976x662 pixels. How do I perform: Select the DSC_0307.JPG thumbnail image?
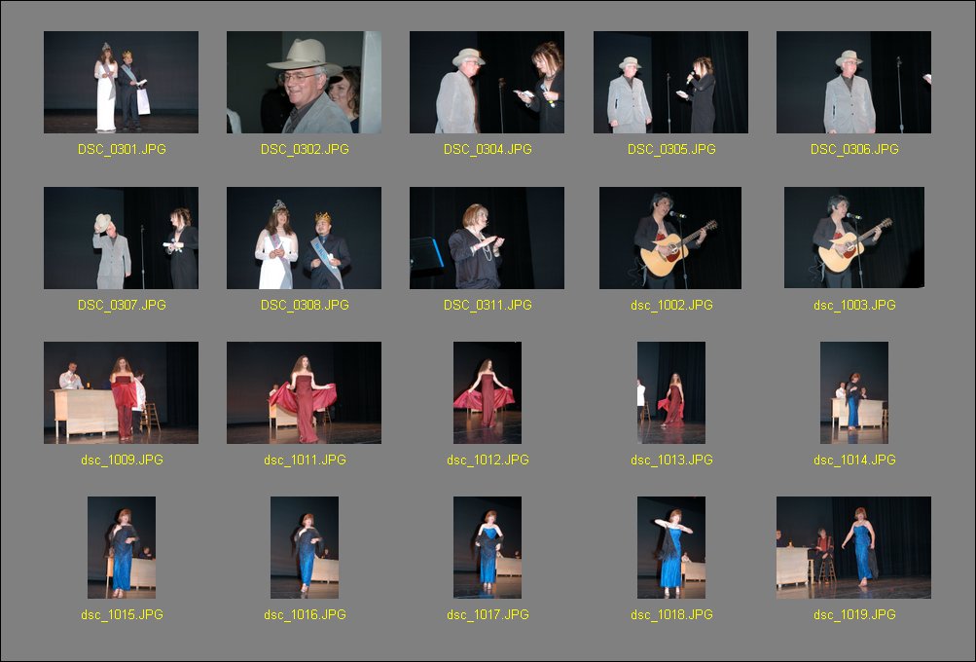coord(121,238)
